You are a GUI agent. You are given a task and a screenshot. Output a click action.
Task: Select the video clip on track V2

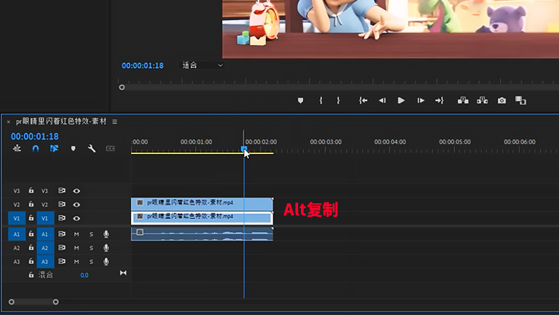click(202, 204)
